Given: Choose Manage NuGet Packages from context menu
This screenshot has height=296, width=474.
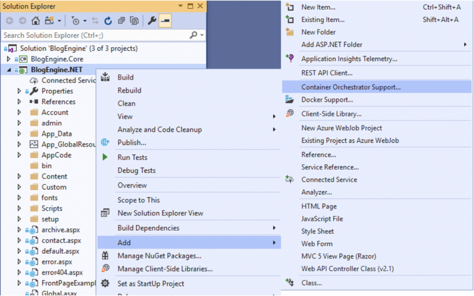Looking at the screenshot, I should point(159,256).
